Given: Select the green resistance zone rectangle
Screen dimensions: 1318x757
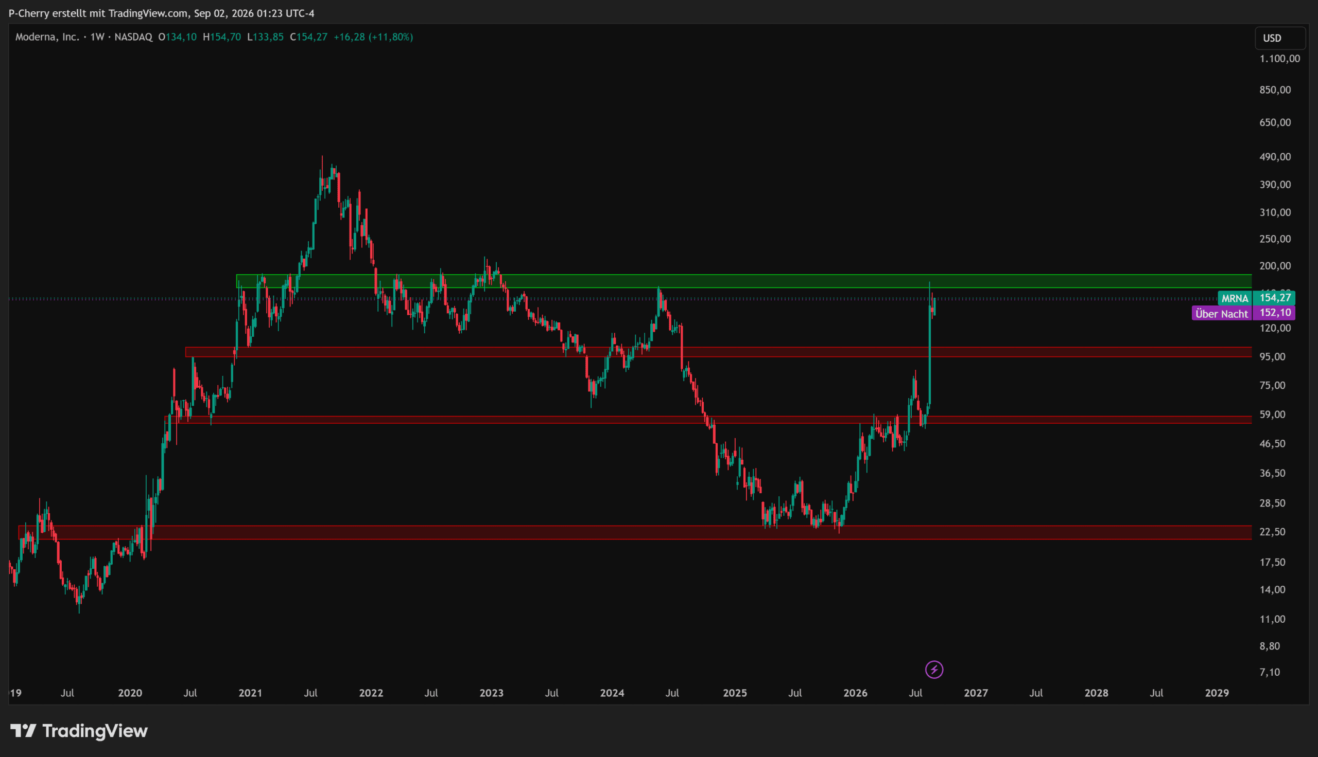Looking at the screenshot, I should (744, 281).
